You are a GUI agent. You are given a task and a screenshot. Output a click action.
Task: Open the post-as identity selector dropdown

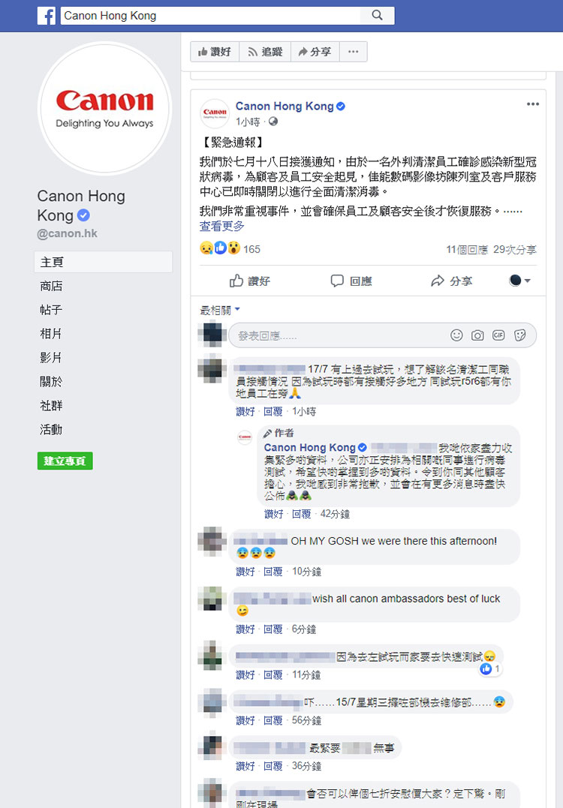(x=519, y=281)
